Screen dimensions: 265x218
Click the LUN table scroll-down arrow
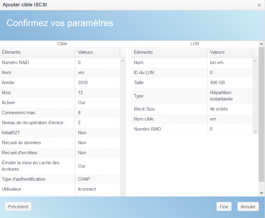pos(255,131)
